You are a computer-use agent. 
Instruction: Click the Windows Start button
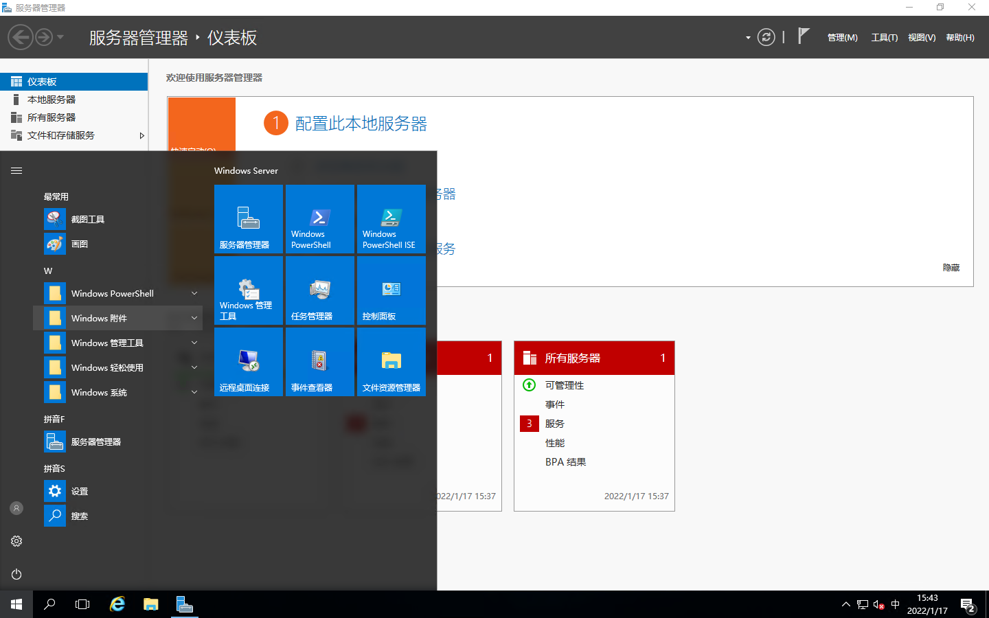[16, 604]
